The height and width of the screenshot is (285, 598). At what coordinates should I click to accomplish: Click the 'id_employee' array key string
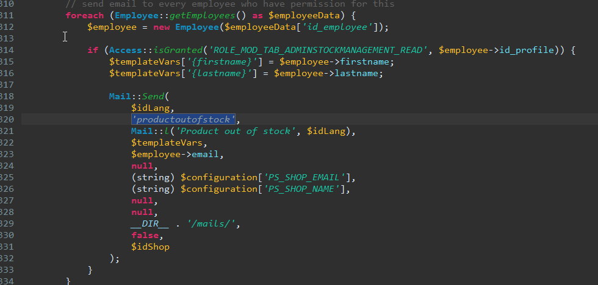(x=337, y=27)
